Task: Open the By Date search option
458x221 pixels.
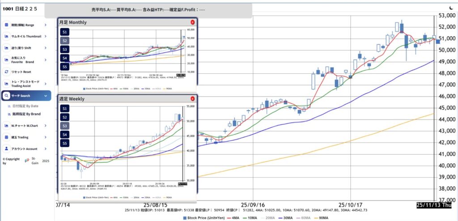Action: (25, 106)
